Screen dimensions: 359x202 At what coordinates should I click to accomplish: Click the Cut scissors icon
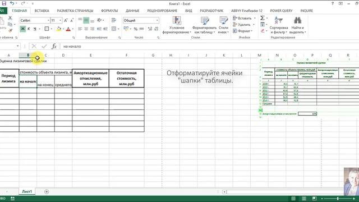coord(10,18)
